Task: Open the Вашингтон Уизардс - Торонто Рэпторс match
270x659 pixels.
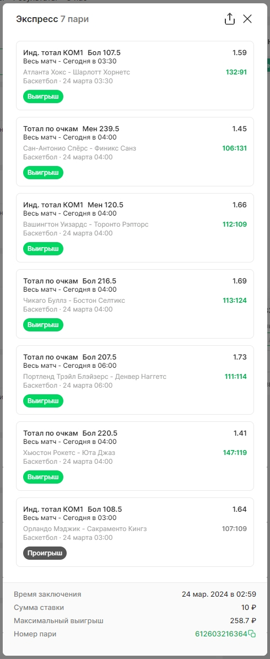Action: 86,224
